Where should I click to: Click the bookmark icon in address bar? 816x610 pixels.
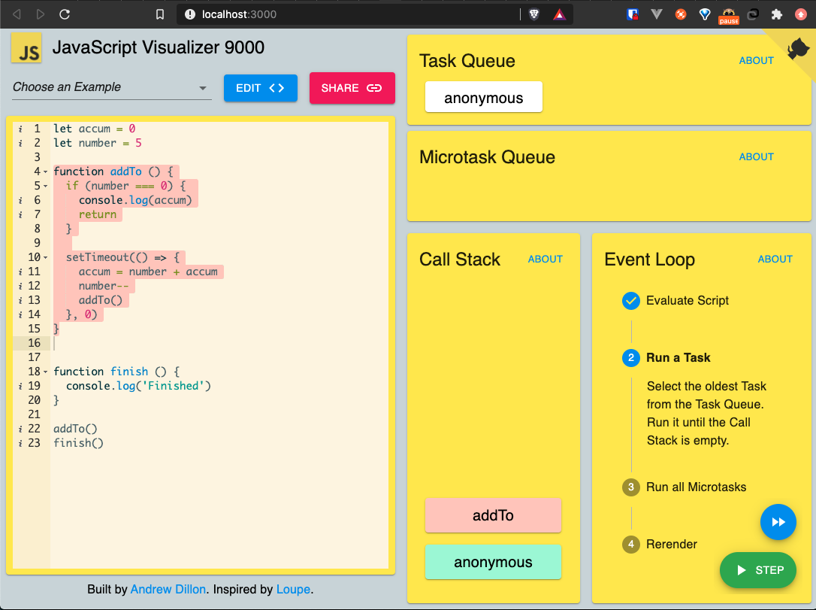160,14
